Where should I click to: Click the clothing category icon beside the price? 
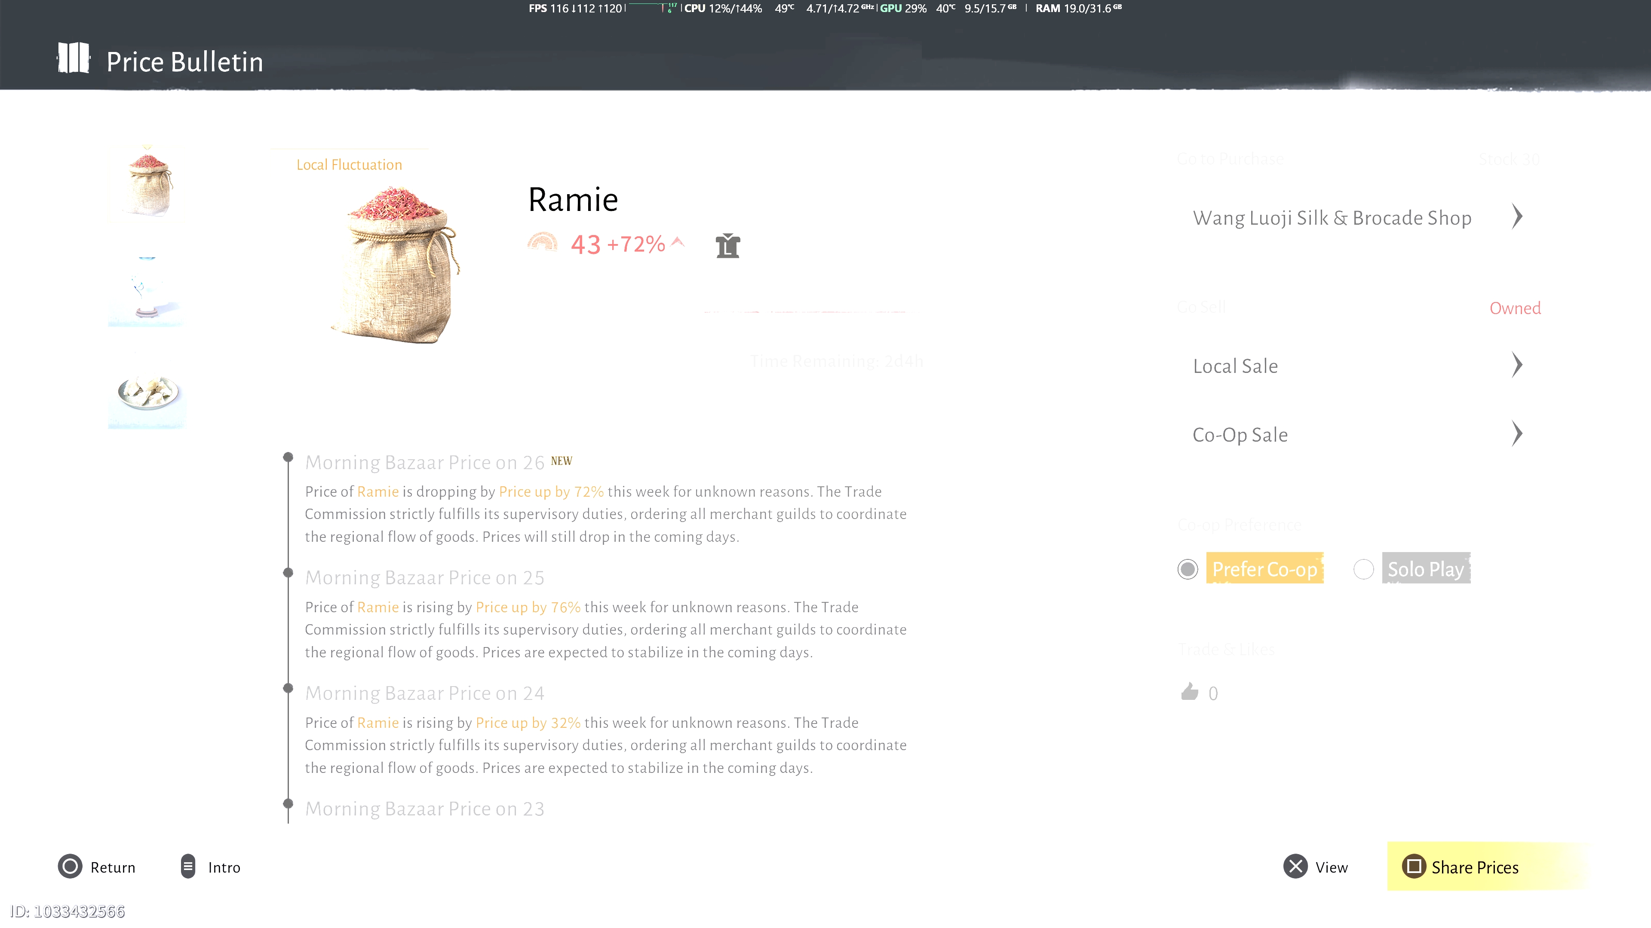click(727, 246)
